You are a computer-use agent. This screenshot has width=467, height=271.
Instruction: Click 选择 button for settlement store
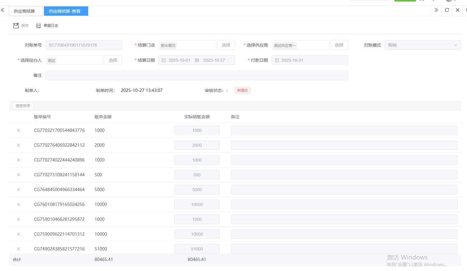[x=226, y=45]
